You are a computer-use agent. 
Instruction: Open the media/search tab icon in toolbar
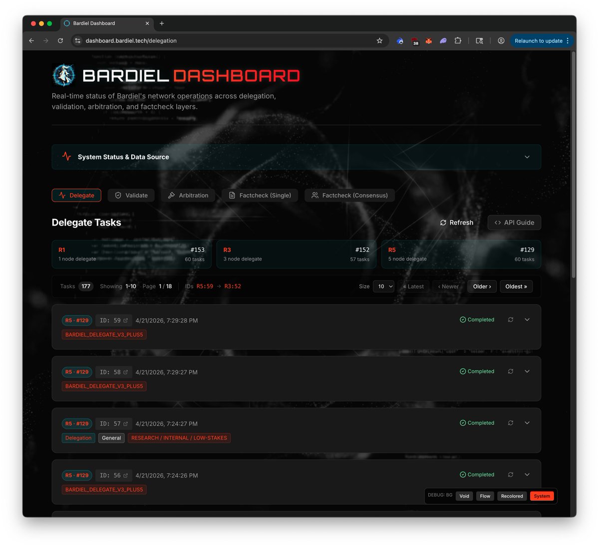[479, 41]
